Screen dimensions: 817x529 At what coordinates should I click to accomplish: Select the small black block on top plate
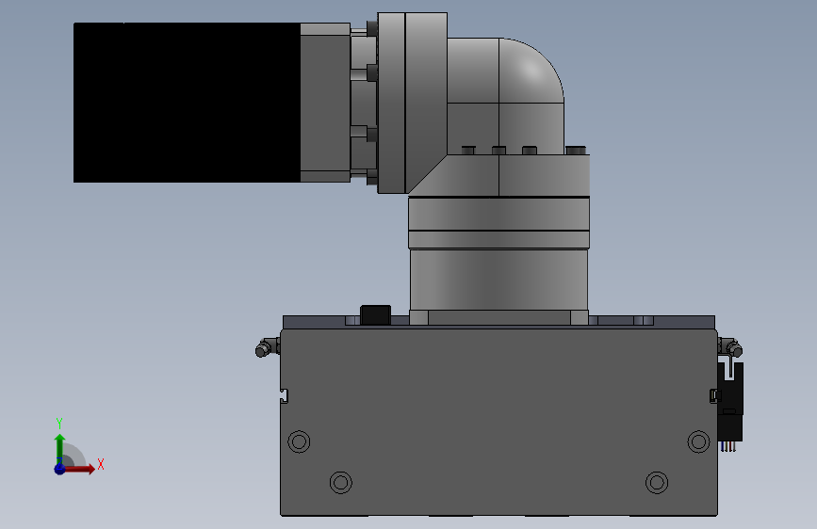[x=376, y=315]
